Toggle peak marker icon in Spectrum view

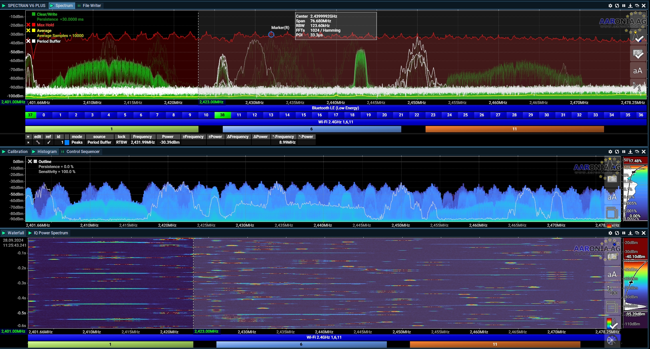click(x=638, y=37)
